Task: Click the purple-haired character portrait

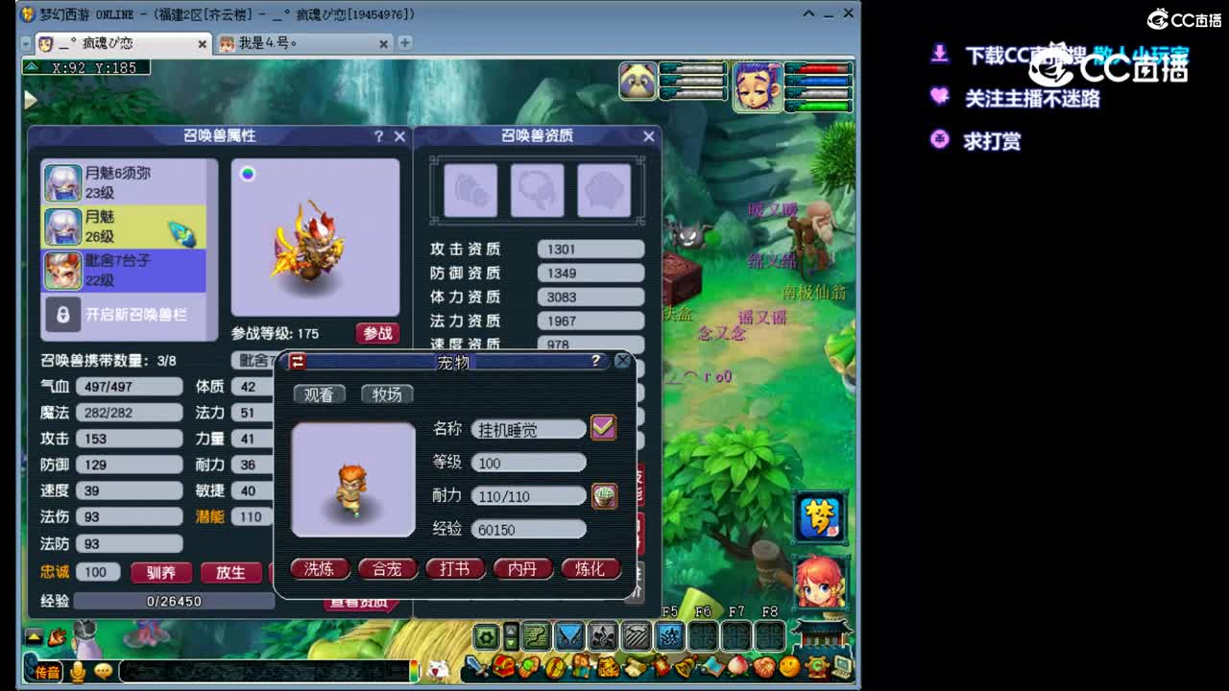Action: (758, 86)
